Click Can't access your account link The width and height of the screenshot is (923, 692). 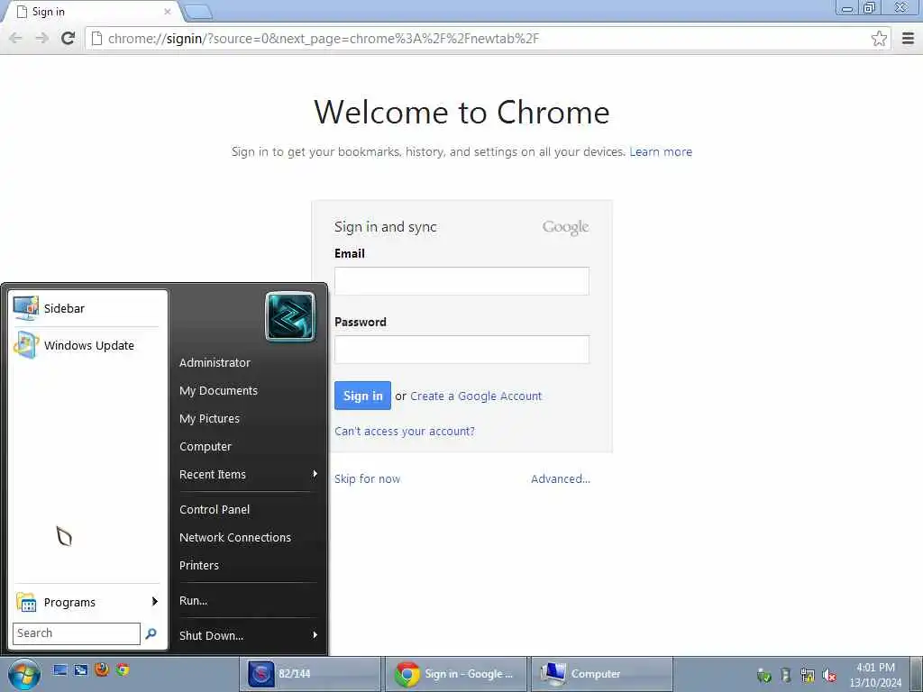[405, 432]
